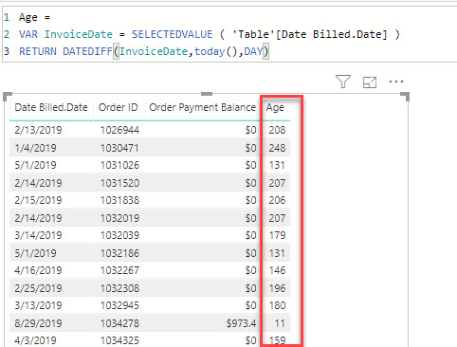Sort by Order Payment Balance column header
457x347 pixels.
[x=203, y=107]
